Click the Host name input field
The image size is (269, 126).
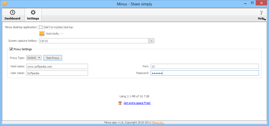(57, 66)
